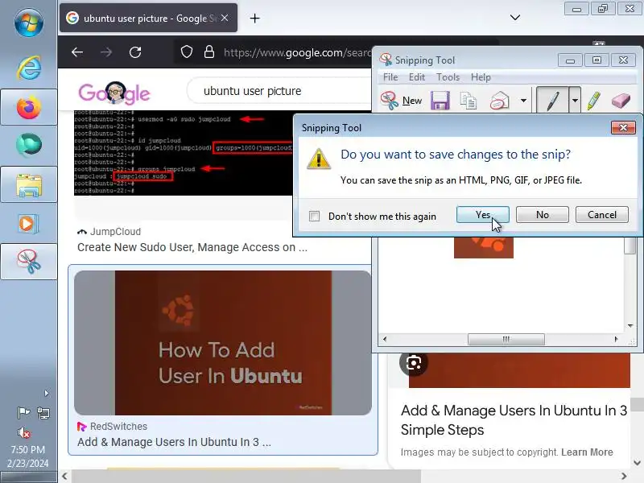This screenshot has height=483, width=644.
Task: Click the Windows Start orb
Action: [28, 23]
